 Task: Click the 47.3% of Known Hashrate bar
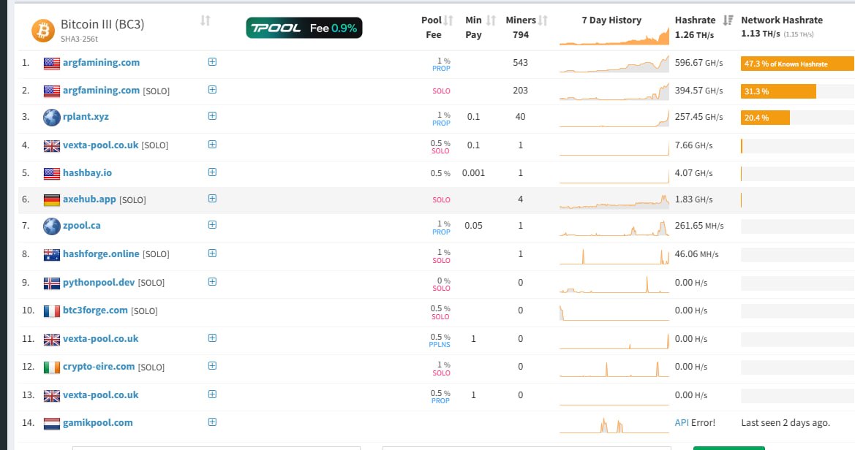[797, 64]
